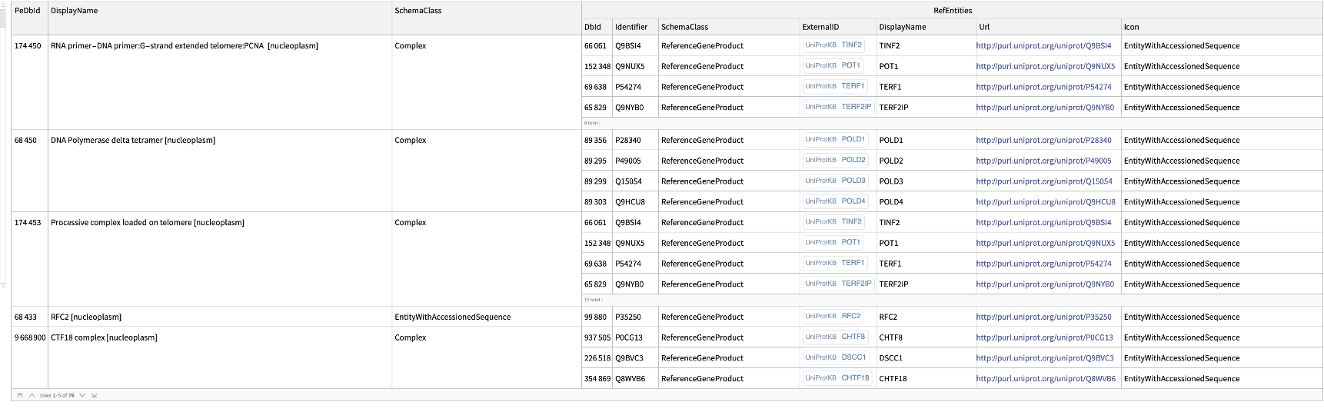
Task: Follow the uniprot P35250 URL link
Action: coord(1043,317)
